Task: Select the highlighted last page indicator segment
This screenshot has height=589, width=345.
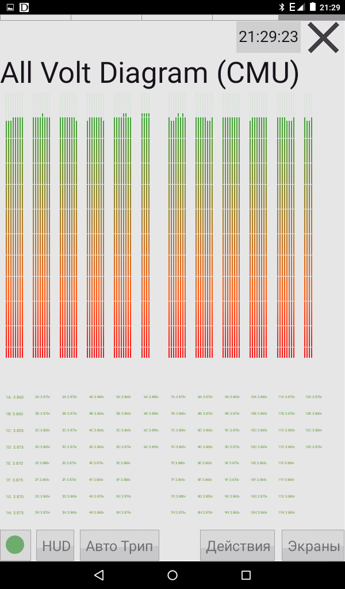Action: 311,17
